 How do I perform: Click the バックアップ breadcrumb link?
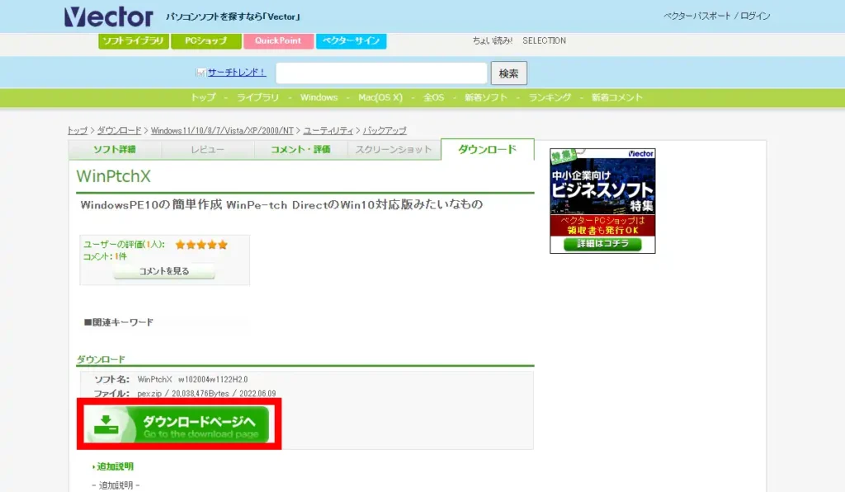pyautogui.click(x=385, y=130)
